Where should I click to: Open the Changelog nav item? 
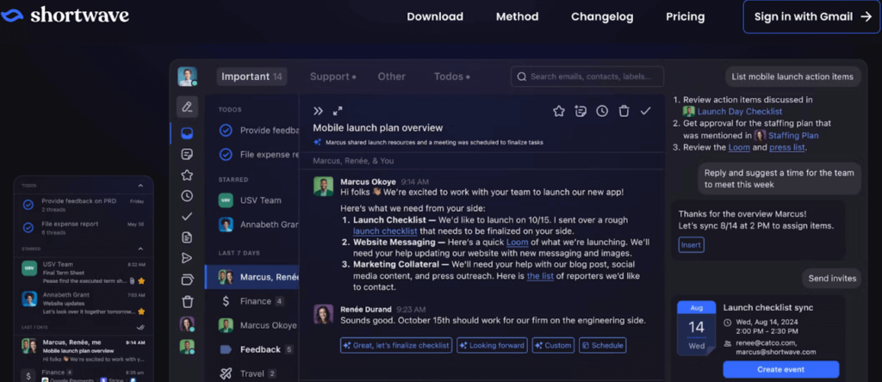coord(602,17)
